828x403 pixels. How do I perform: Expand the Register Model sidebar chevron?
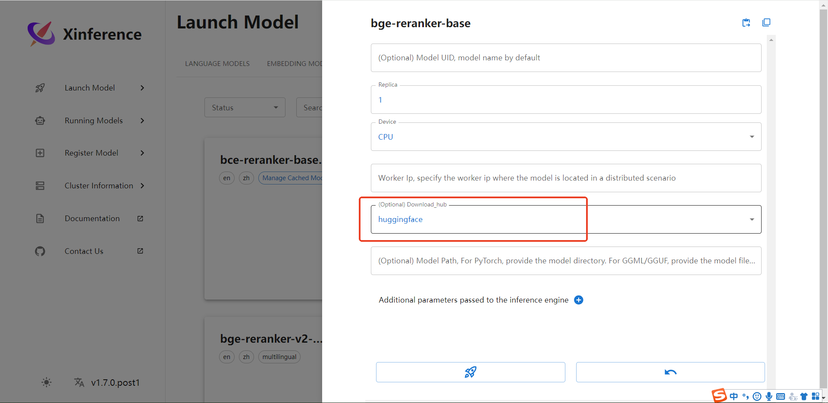(142, 153)
